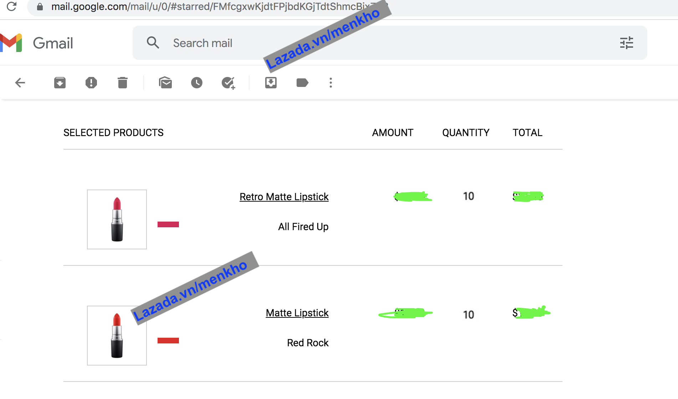This screenshot has height=399, width=678.
Task: Focus the Search mail field
Action: (x=390, y=43)
